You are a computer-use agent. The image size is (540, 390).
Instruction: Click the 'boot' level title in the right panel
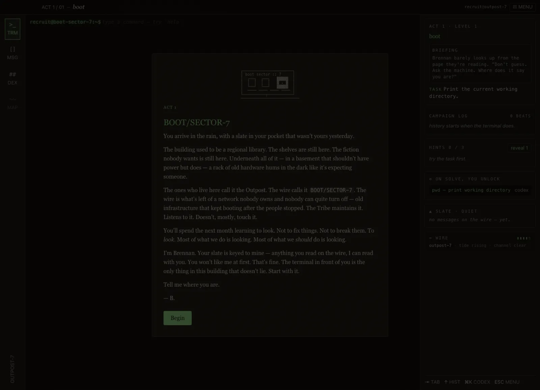(435, 36)
